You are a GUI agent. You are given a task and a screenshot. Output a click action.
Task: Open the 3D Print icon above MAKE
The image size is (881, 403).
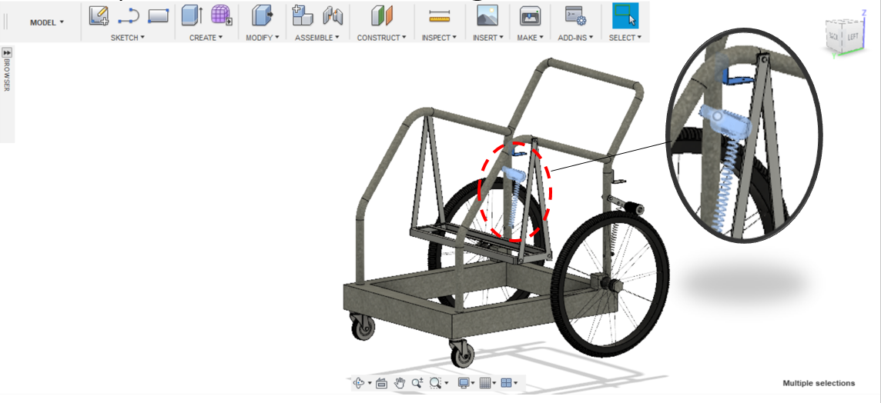pyautogui.click(x=530, y=15)
